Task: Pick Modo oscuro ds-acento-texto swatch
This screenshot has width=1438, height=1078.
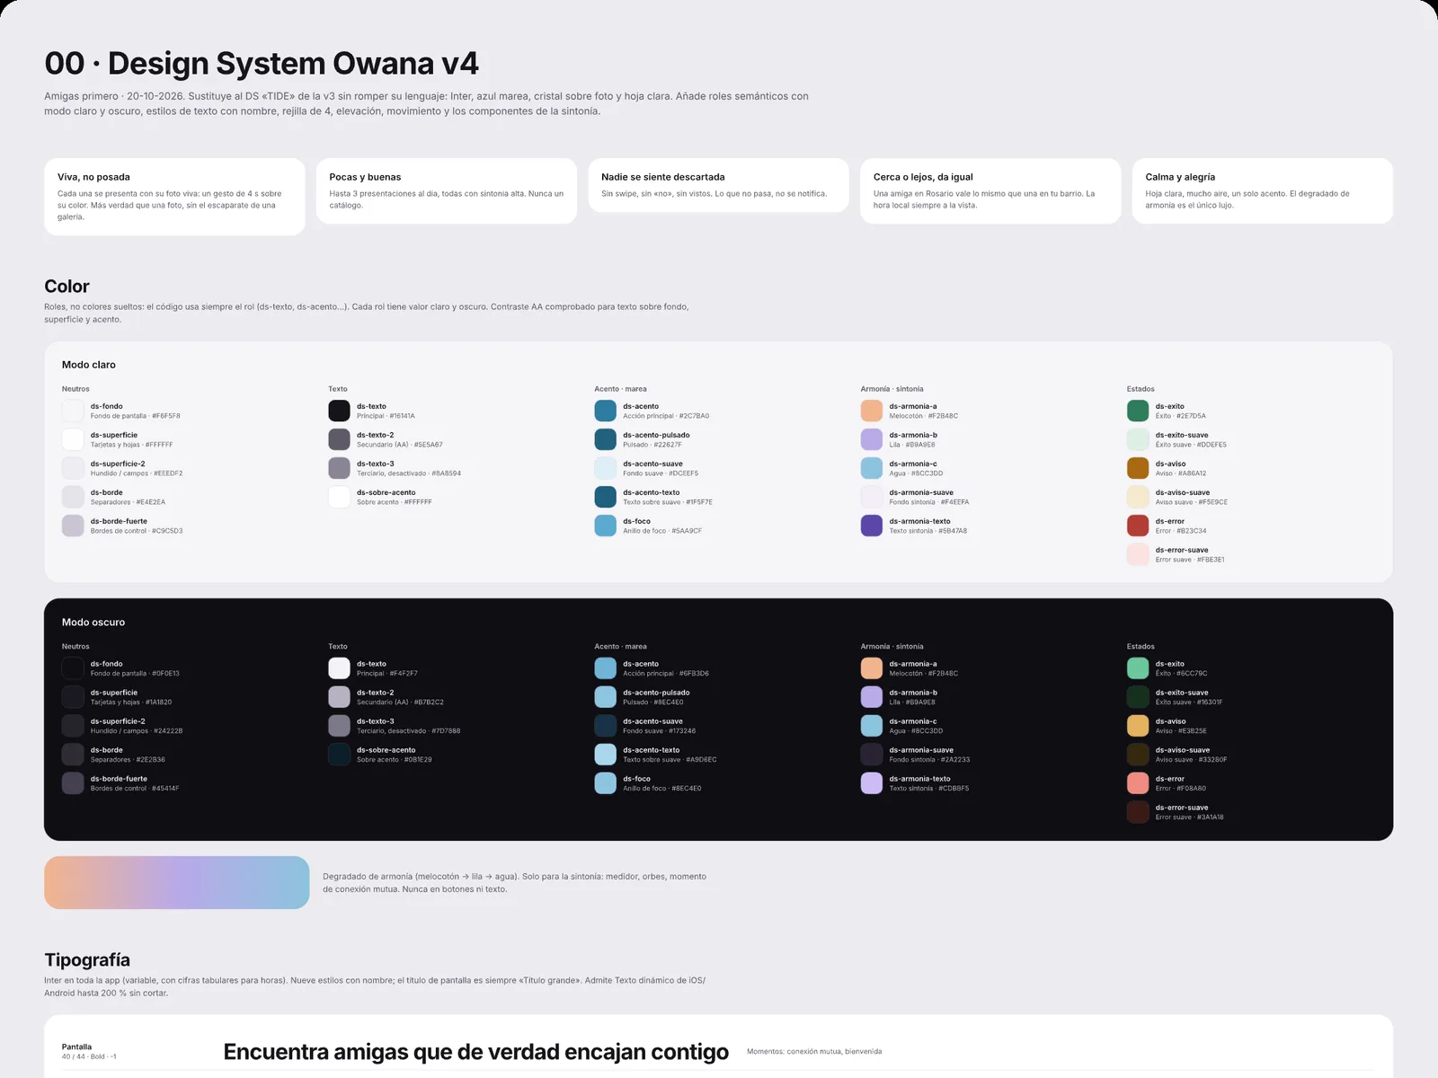Action: (605, 755)
